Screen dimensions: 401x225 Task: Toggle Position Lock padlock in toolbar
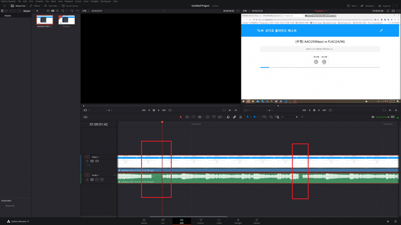click(x=240, y=117)
